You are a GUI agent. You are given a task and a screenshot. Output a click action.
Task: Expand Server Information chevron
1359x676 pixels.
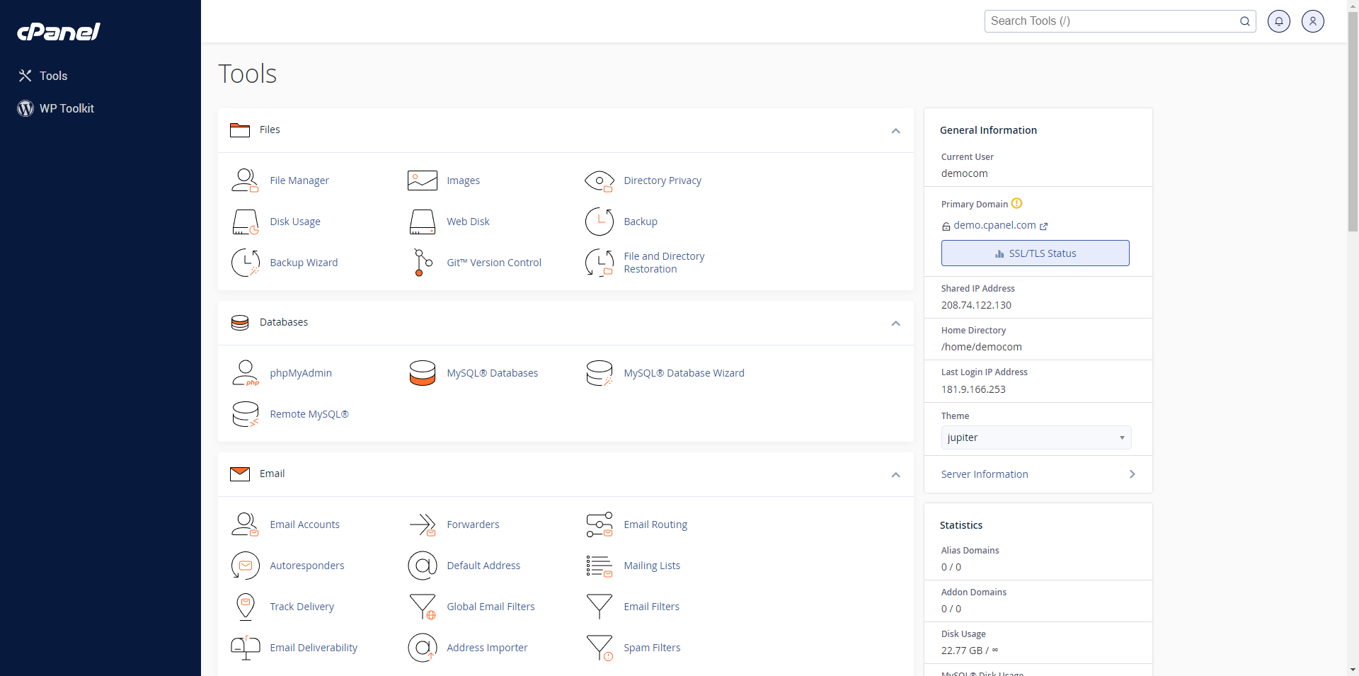(x=1132, y=474)
